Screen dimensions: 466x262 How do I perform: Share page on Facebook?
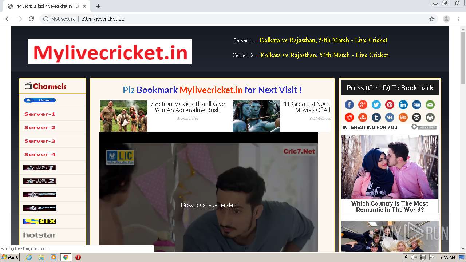tap(349, 105)
